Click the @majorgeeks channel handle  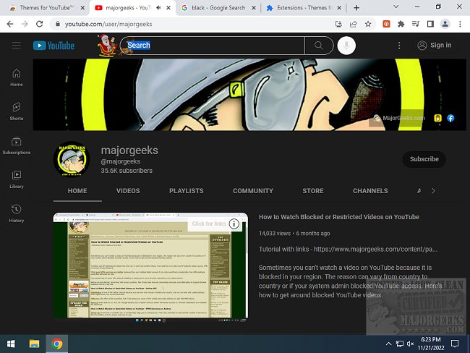(x=121, y=161)
